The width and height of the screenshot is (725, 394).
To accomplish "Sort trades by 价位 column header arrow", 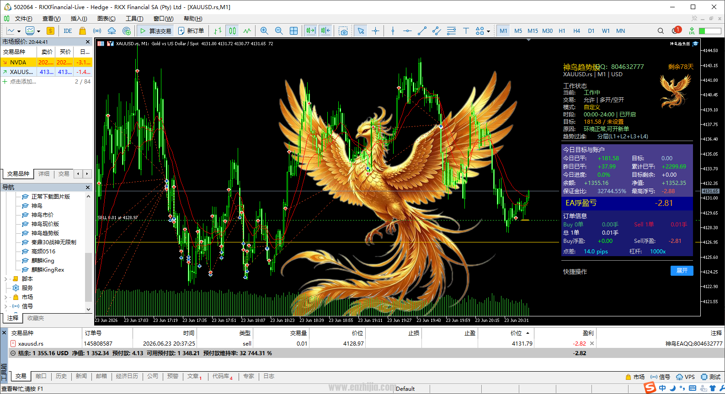I will (x=528, y=333).
